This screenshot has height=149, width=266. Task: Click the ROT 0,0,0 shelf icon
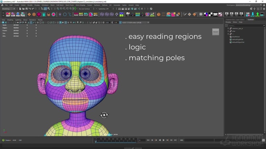click(x=81, y=14)
